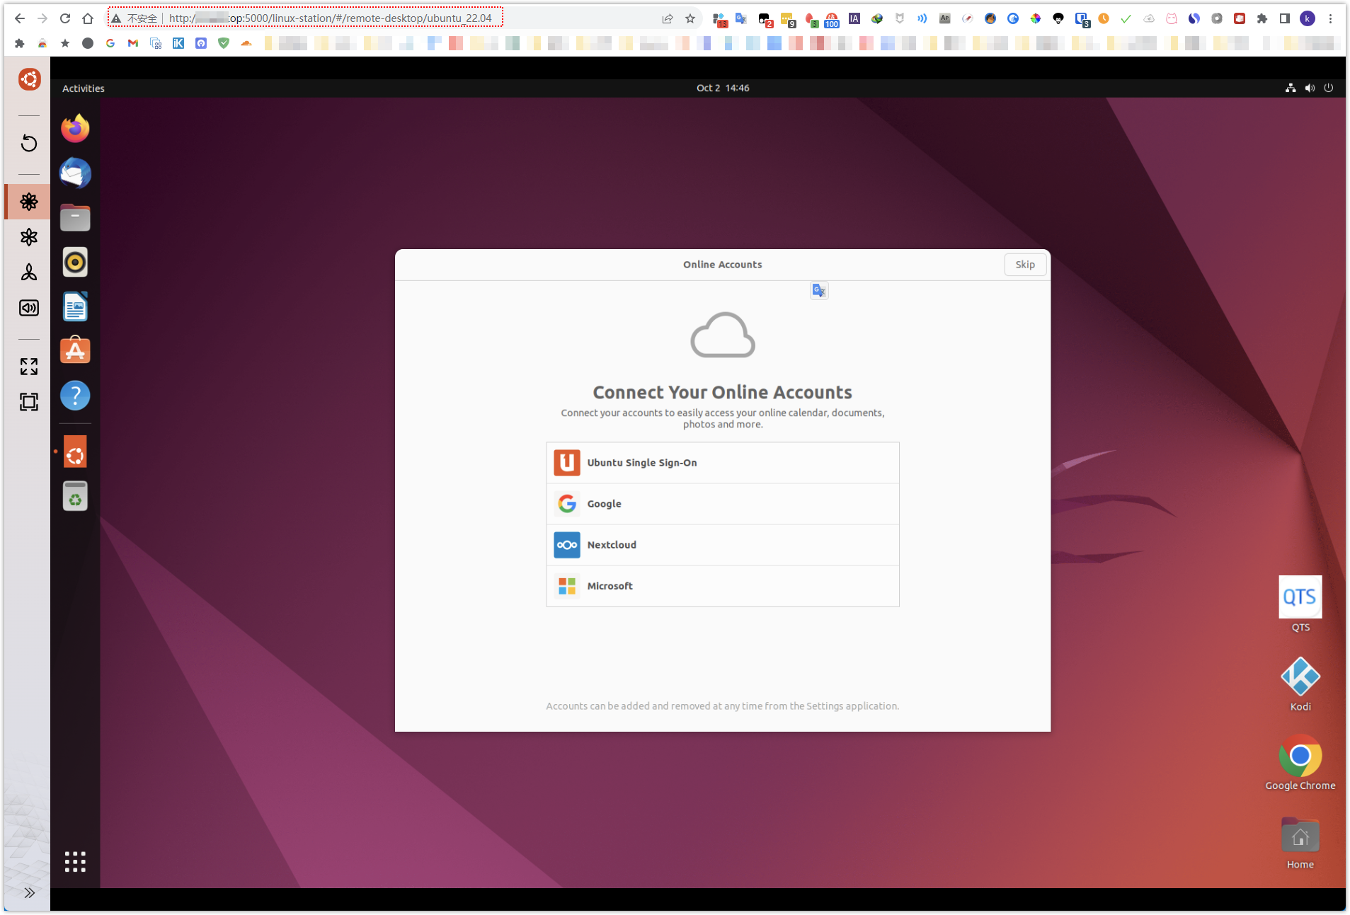Viewport: 1350px width, 915px height.
Task: Toggle the remote audio speaker icon in sidebar
Action: tap(29, 308)
